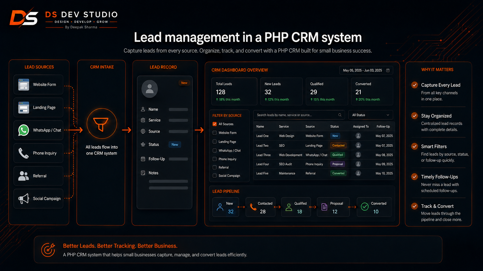Click the WhatsApp chat icon
The width and height of the screenshot is (483, 271).
(x=23, y=130)
